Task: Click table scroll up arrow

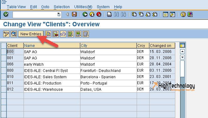Action: [183, 52]
